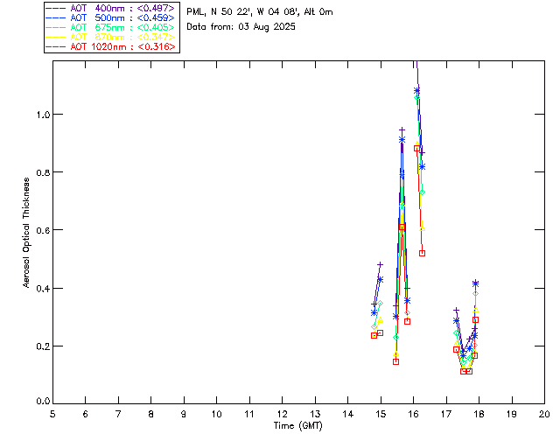
Task: Click the hour 16 tick label on x-axis
Action: point(413,413)
